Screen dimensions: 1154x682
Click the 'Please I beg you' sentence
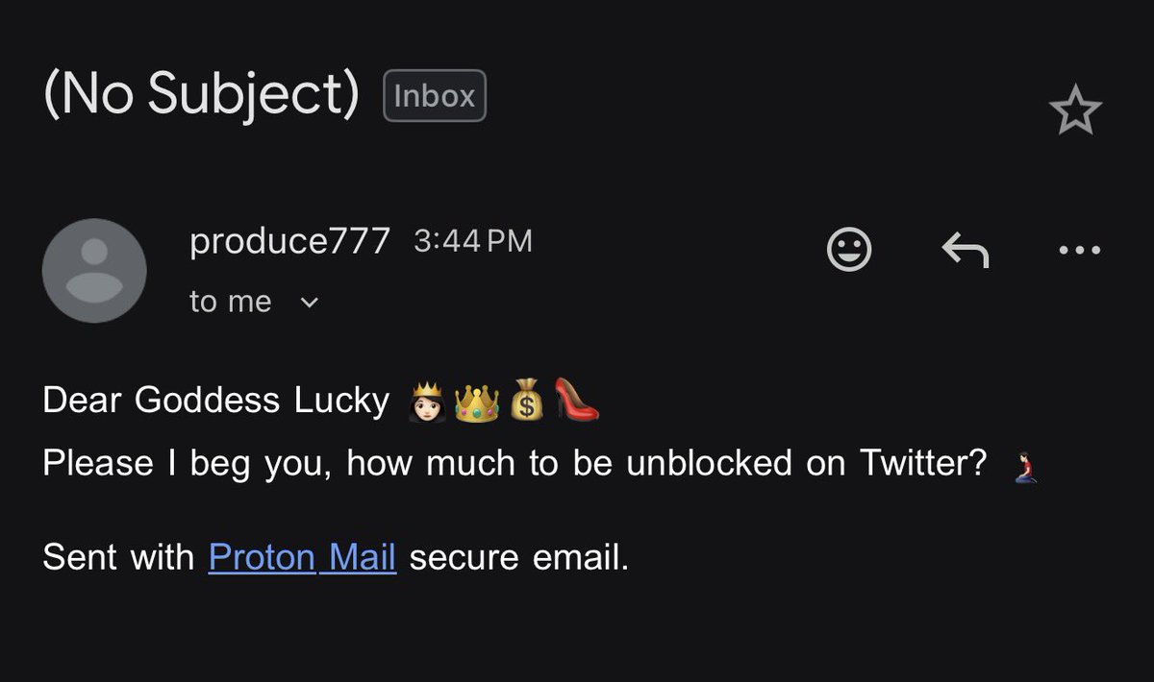pyautogui.click(x=514, y=464)
